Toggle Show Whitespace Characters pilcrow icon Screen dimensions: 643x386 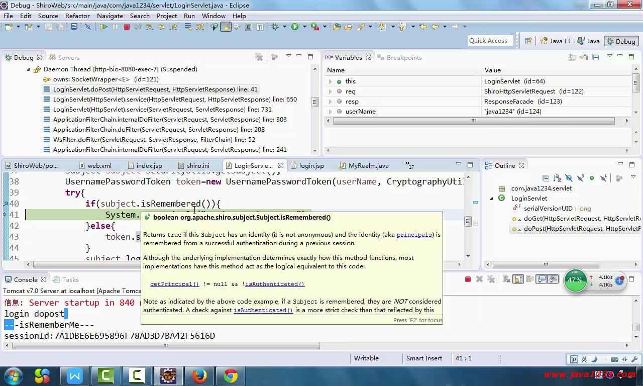260,27
